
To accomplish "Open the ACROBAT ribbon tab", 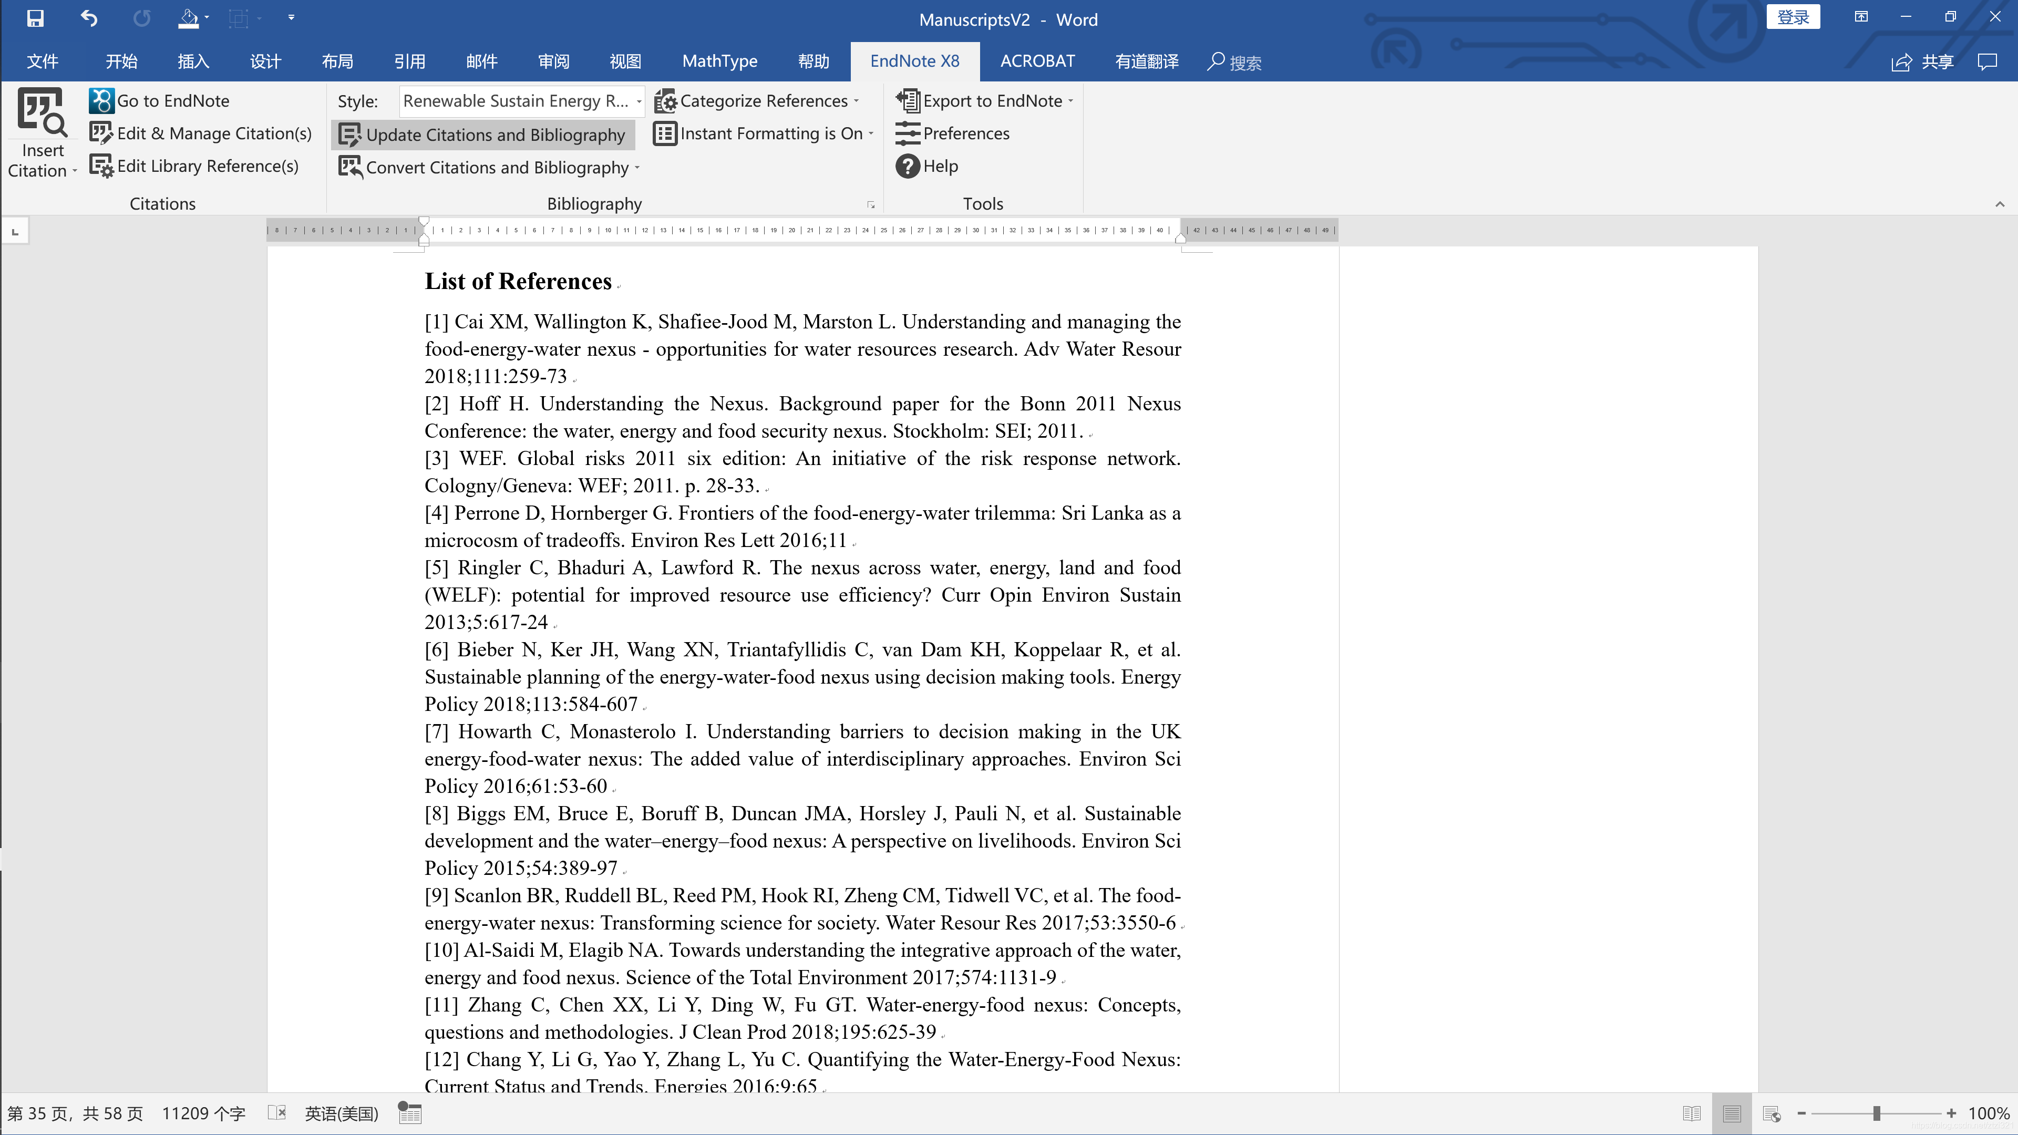I will pos(1036,61).
